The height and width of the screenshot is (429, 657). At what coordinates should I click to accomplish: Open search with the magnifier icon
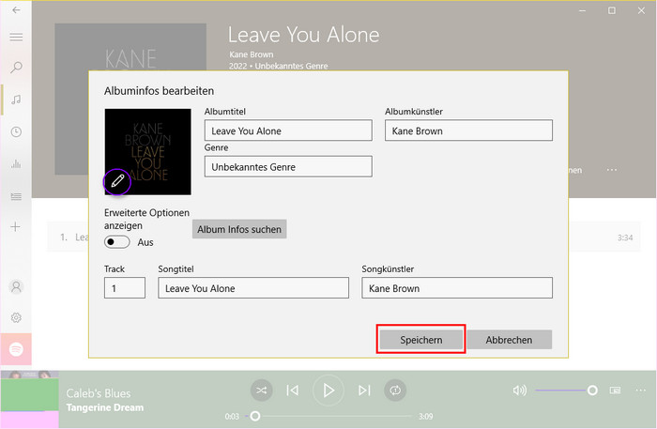tap(16, 68)
